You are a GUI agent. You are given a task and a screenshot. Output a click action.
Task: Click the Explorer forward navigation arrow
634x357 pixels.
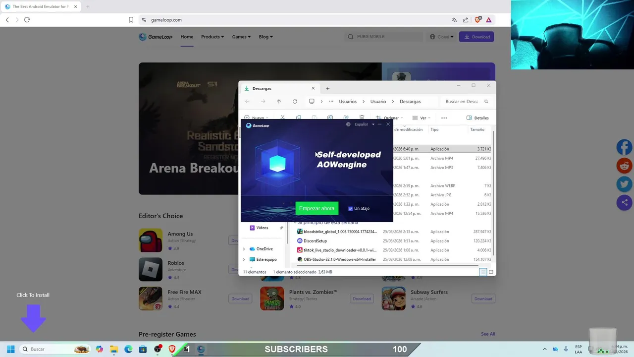point(263,101)
